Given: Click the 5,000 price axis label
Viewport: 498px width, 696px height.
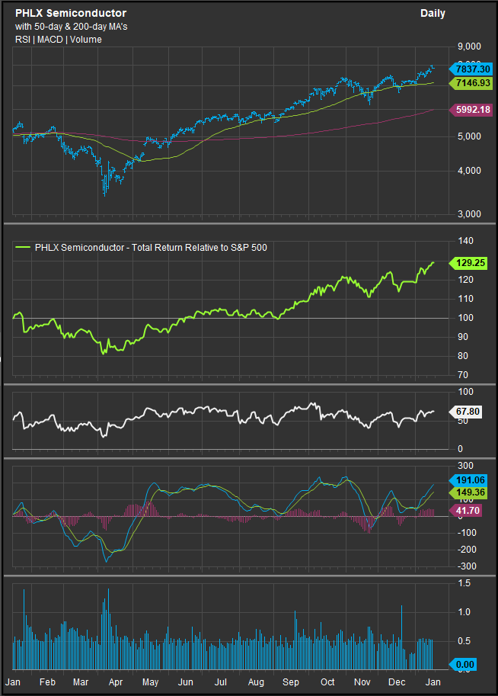Looking at the screenshot, I should tap(470, 136).
